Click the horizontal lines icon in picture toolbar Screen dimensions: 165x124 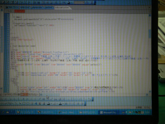pyautogui.click(x=44, y=99)
